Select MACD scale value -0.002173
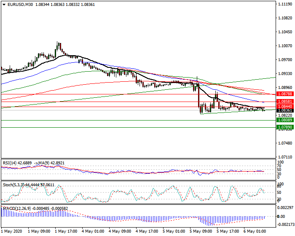Viewport: 295px width, 236px height. point(285,225)
